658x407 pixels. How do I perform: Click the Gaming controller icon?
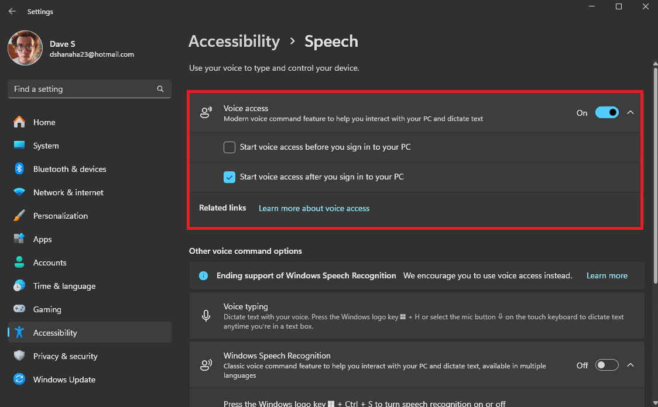(19, 309)
